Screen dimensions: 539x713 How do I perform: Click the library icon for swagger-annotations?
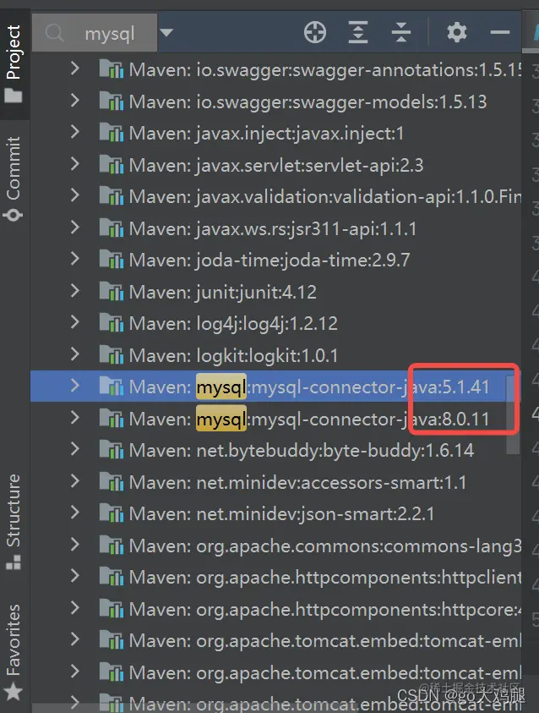[112, 69]
